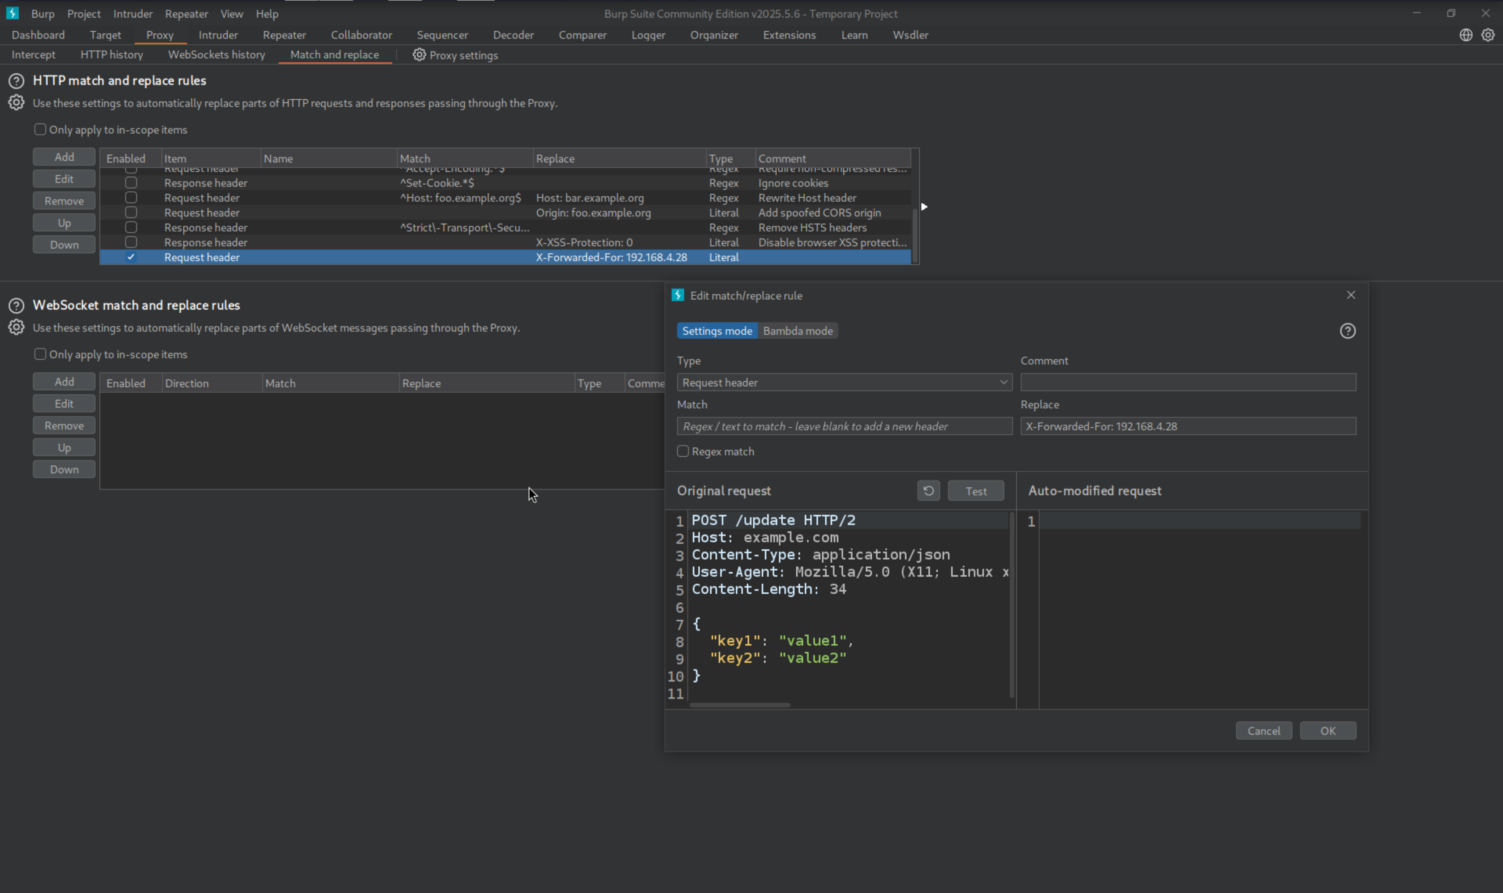Enable the Regex match checkbox
The width and height of the screenshot is (1503, 893).
683,451
